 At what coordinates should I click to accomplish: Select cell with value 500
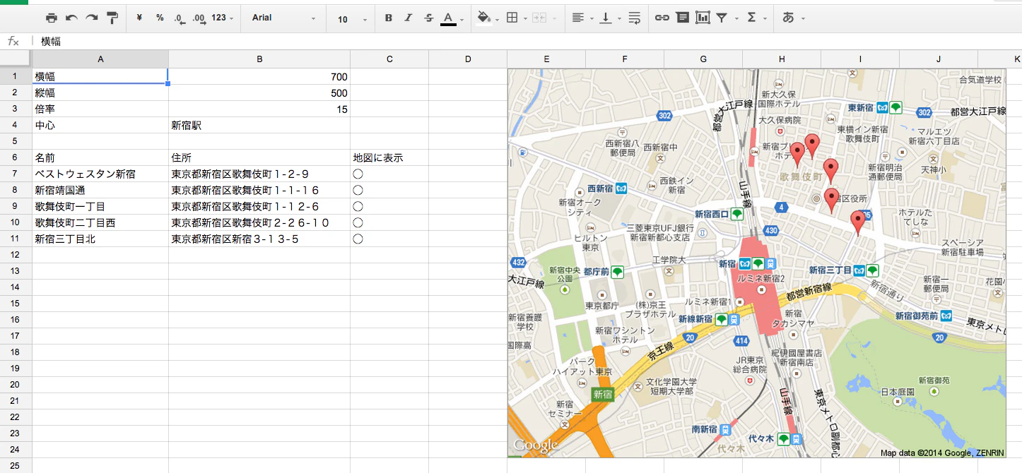point(259,92)
